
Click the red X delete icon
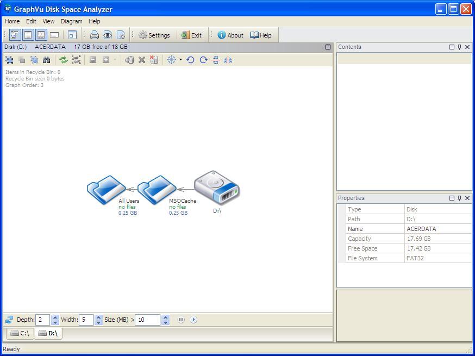coord(142,60)
